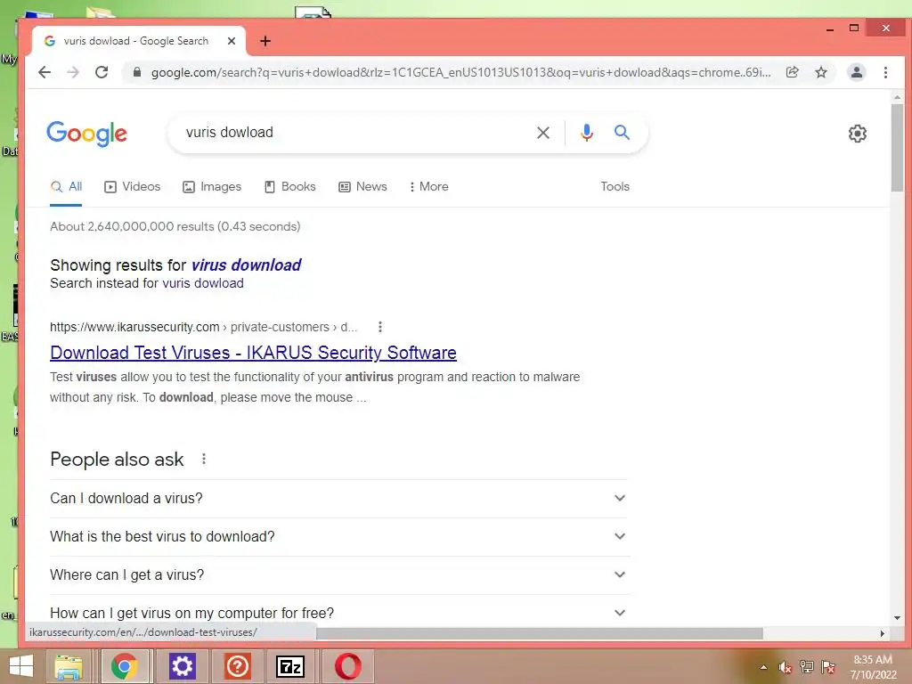
Task: Bookmark this page with star icon
Action: point(820,72)
